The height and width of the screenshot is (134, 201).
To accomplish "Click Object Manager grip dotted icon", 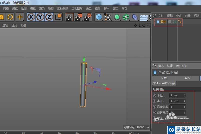I will coord(154,16).
